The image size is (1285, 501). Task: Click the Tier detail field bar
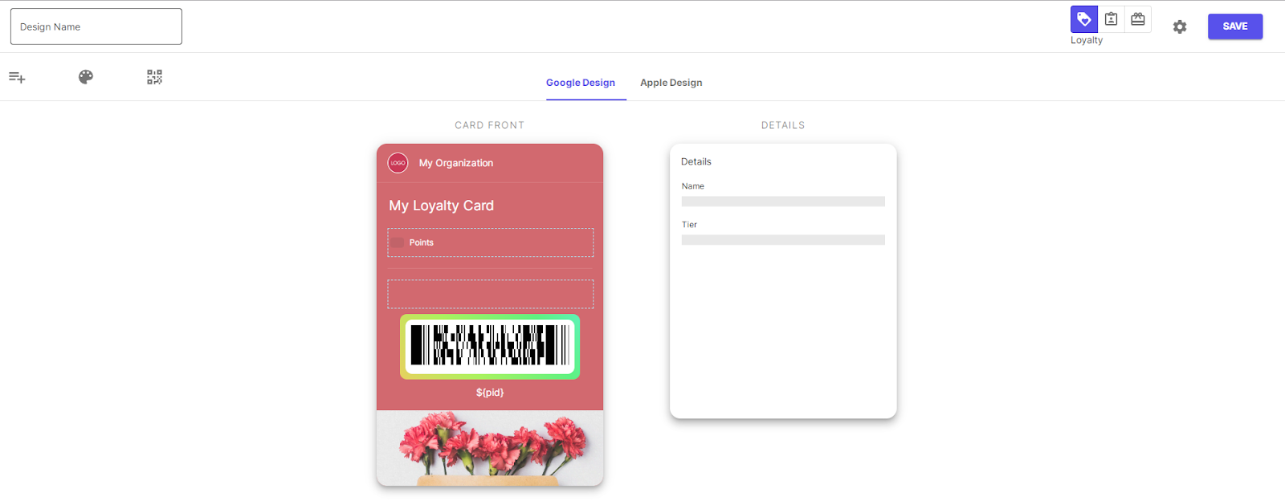[783, 240]
